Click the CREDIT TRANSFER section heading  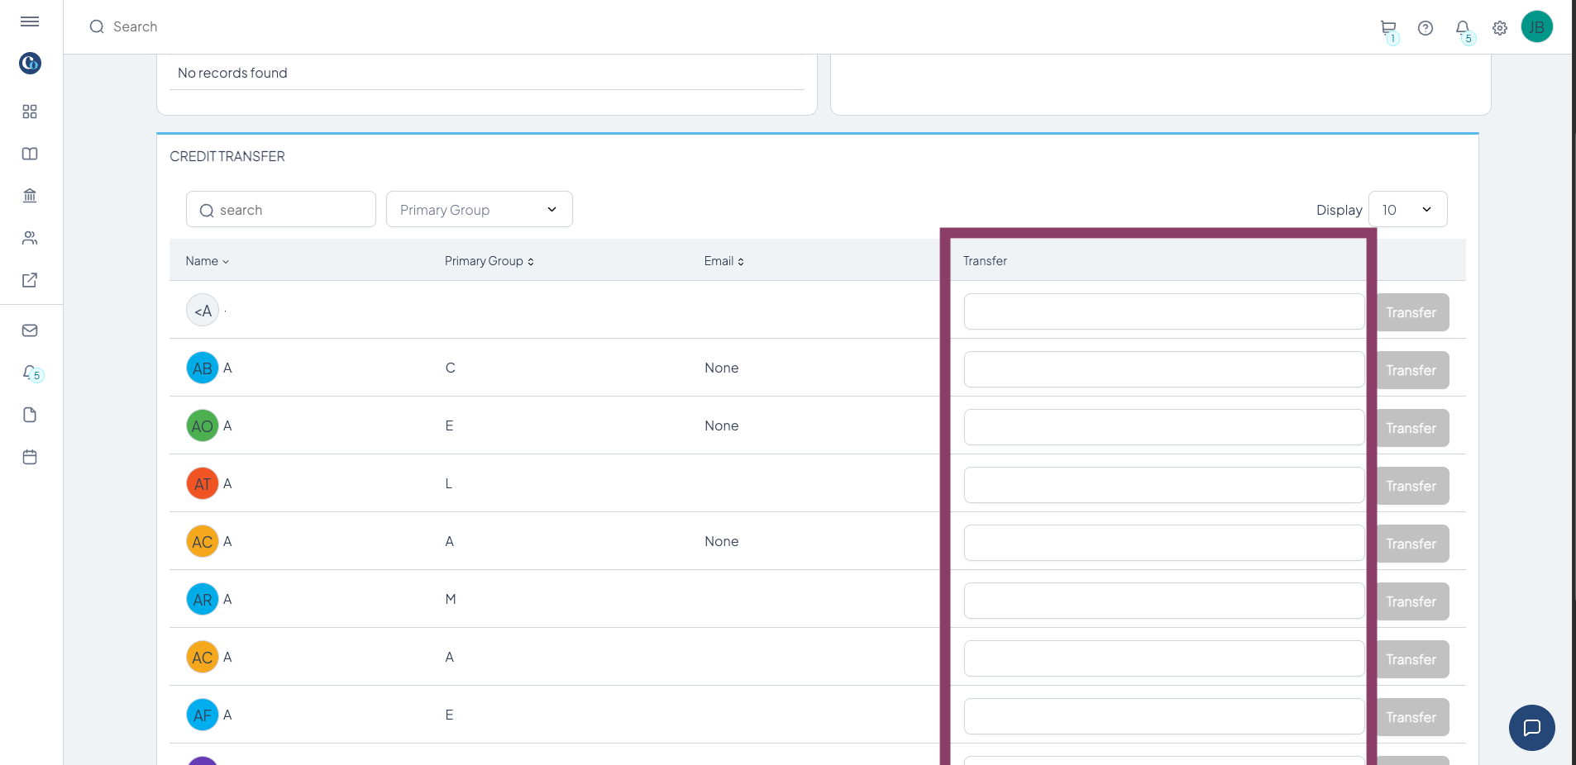[x=227, y=156]
